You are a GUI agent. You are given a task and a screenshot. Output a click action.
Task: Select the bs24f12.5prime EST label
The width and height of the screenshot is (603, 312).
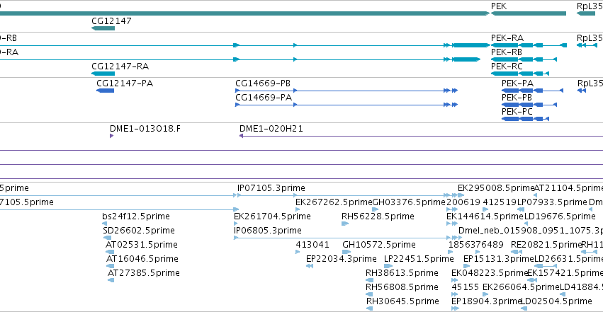tap(136, 216)
